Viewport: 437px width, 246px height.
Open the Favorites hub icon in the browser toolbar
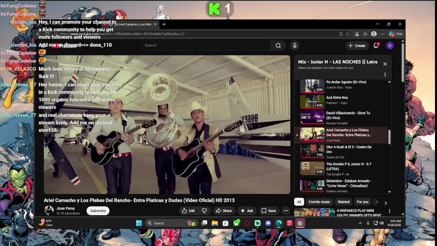coord(365,34)
